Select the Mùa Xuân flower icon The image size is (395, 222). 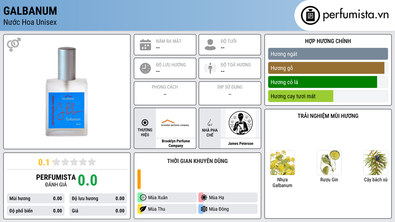click(143, 198)
